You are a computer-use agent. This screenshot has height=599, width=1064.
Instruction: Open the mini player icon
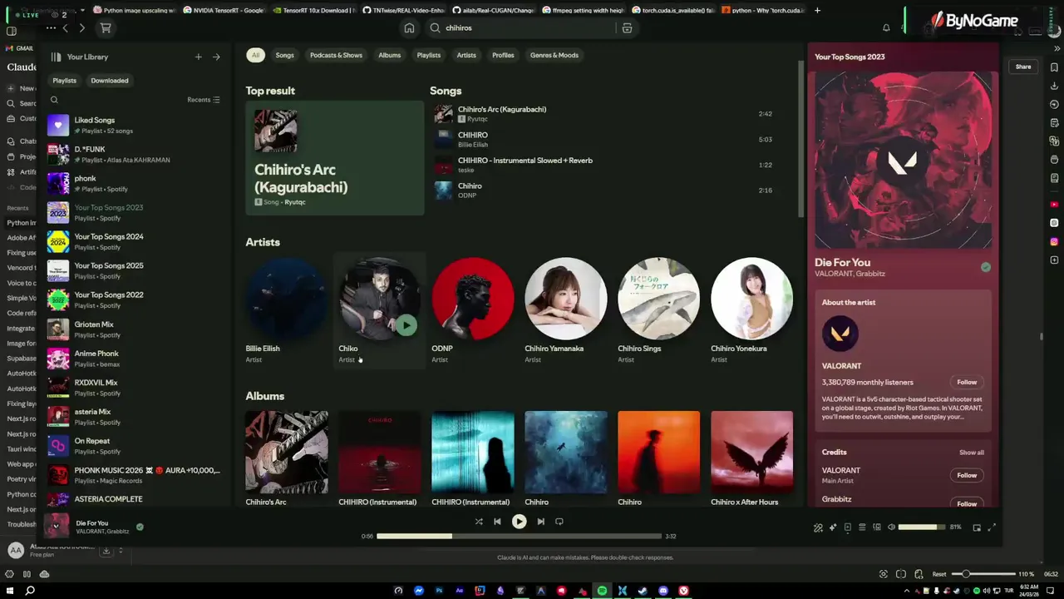click(977, 527)
